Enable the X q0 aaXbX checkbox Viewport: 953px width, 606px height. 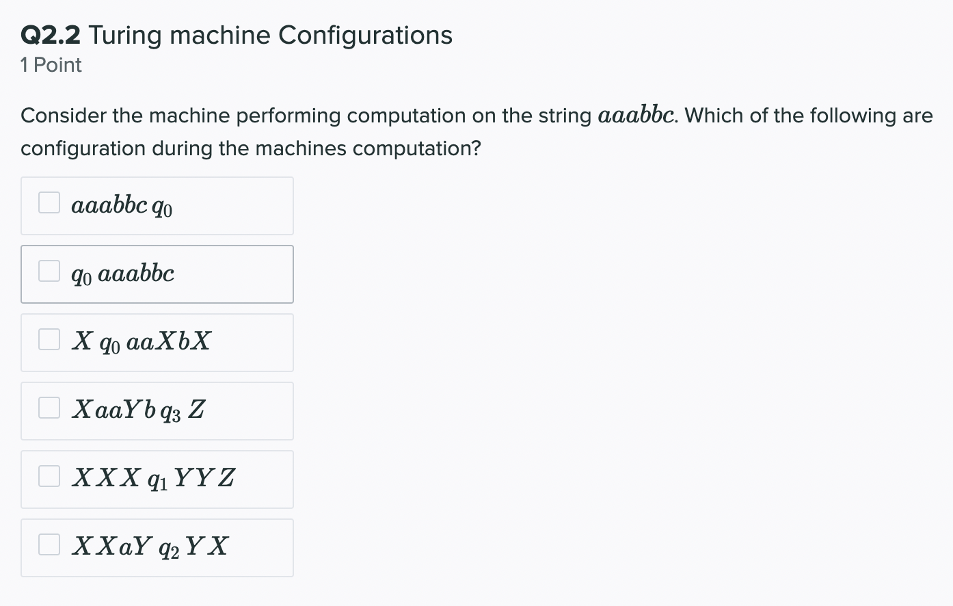49,339
